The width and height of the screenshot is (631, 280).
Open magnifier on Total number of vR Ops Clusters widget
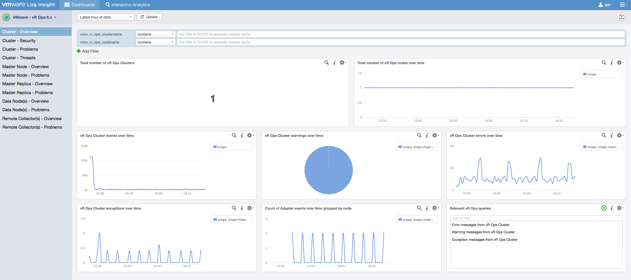(326, 63)
